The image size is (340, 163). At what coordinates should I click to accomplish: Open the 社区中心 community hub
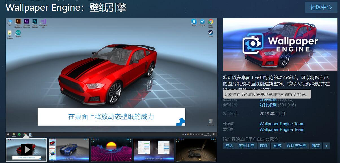pyautogui.click(x=321, y=7)
